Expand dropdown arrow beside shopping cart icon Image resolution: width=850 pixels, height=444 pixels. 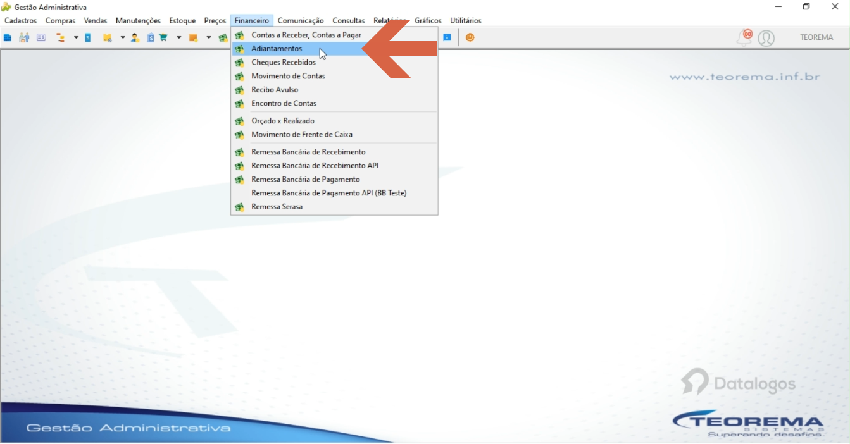[x=178, y=37]
